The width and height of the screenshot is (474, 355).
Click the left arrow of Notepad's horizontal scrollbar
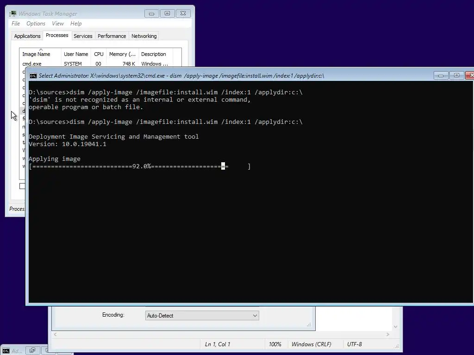pos(55,334)
